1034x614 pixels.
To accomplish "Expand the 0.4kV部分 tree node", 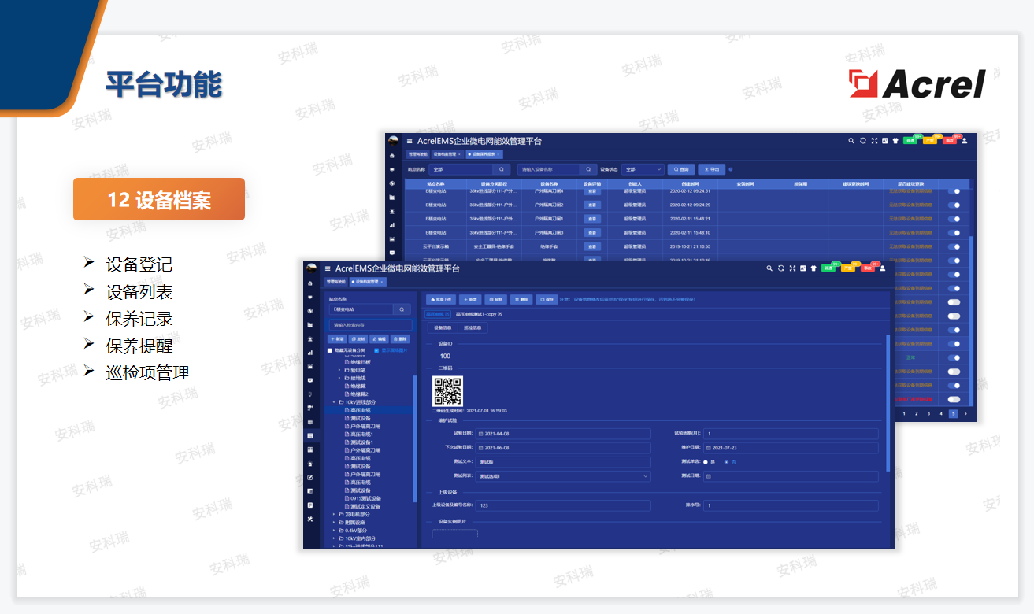I will pos(334,531).
